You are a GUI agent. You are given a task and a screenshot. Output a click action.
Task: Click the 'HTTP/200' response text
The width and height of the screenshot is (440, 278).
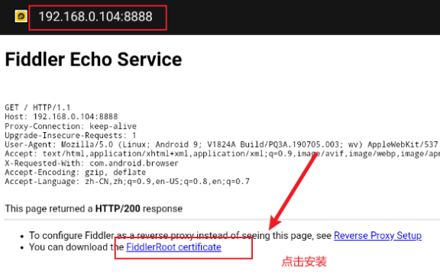tap(118, 208)
